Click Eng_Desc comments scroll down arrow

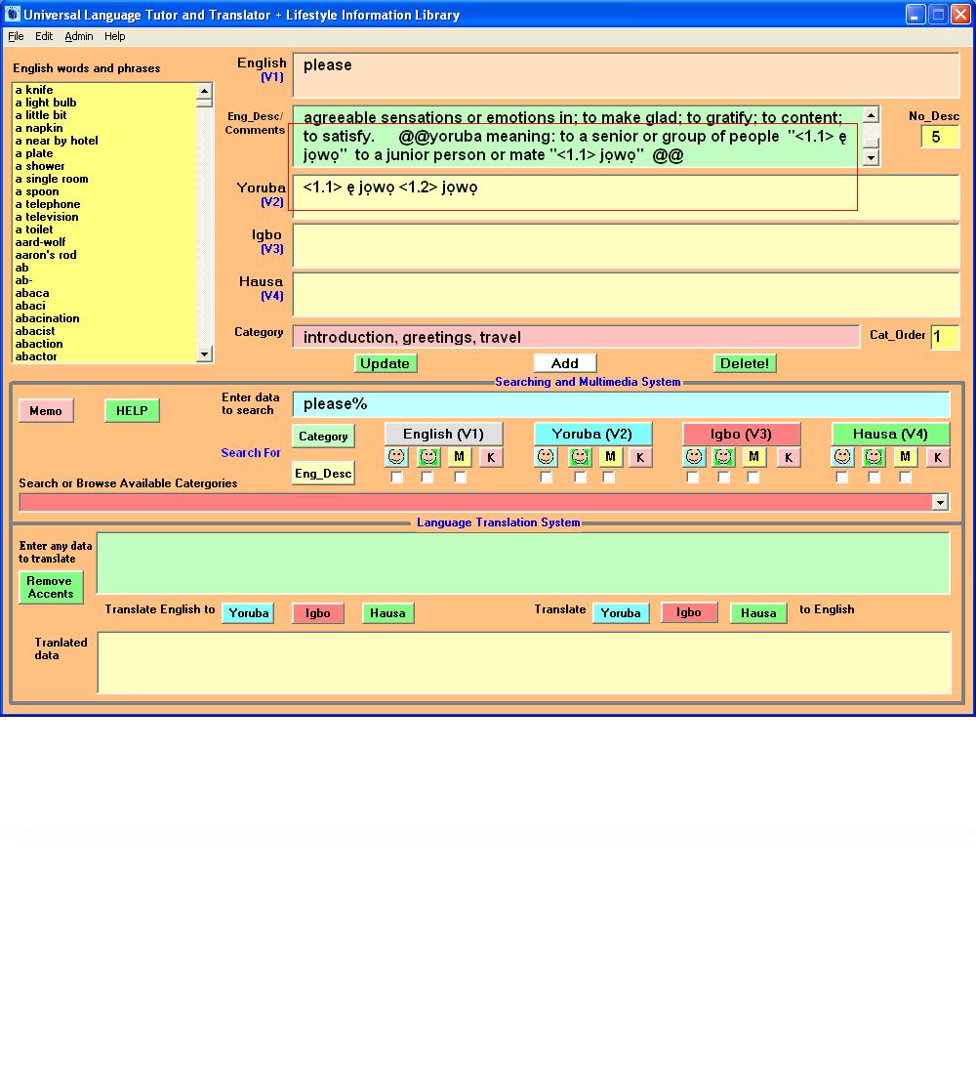tap(871, 157)
